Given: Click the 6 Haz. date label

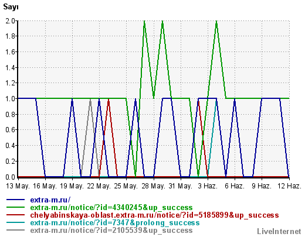Looking at the screenshot, I should [x=235, y=186].
